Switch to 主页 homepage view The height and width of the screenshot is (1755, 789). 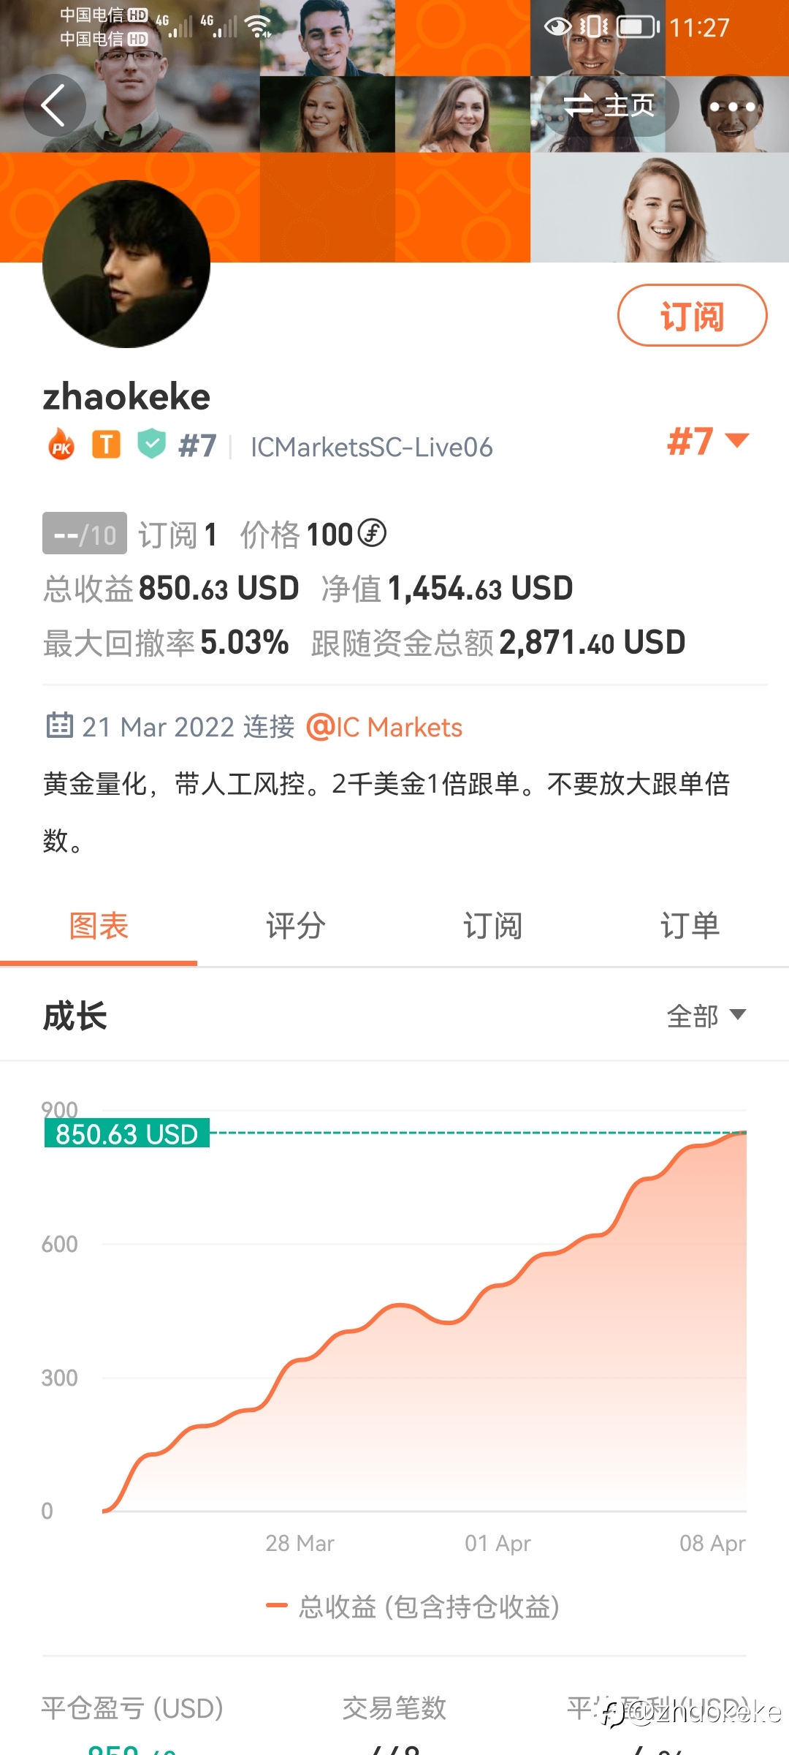pos(609,106)
